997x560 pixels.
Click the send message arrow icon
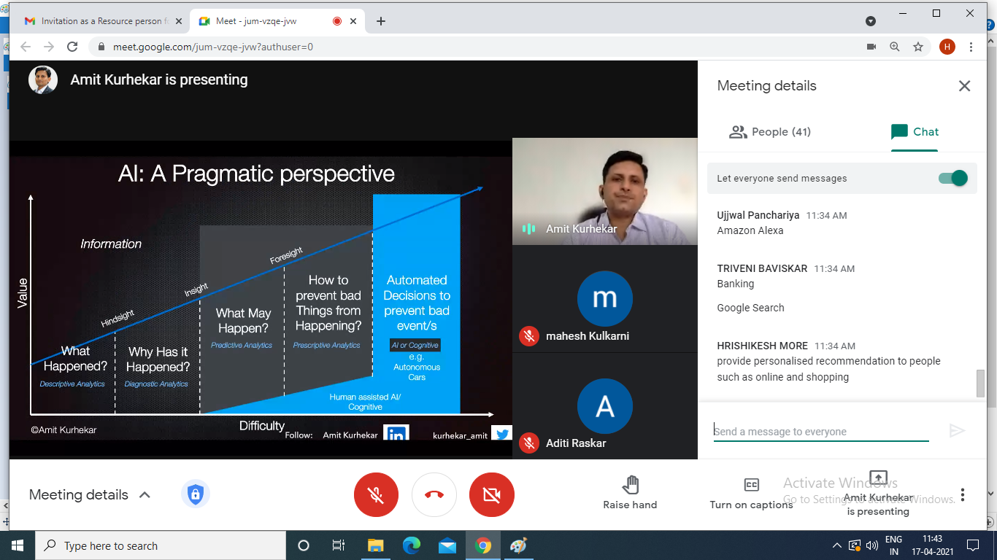click(957, 431)
